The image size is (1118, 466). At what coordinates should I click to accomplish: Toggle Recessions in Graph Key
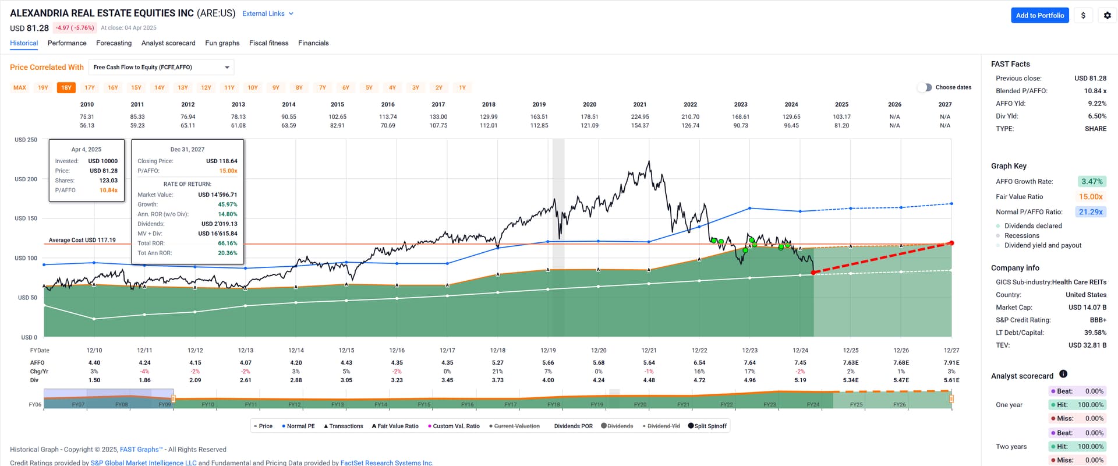1017,236
